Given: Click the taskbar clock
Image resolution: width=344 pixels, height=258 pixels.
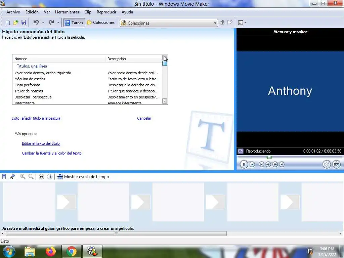Looking at the screenshot, I should 327,252.
